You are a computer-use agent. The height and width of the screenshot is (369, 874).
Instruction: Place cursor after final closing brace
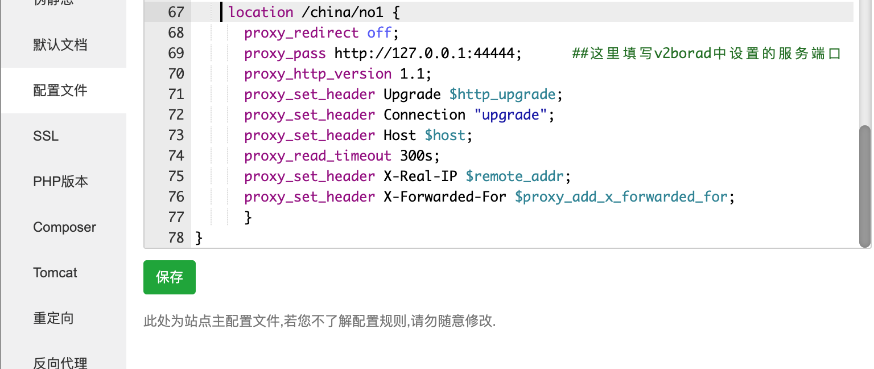[x=203, y=237]
